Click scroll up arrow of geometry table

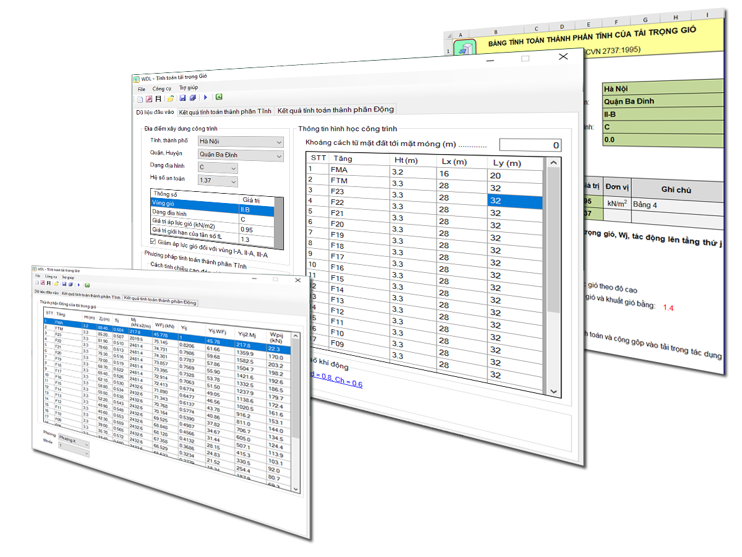coord(554,162)
